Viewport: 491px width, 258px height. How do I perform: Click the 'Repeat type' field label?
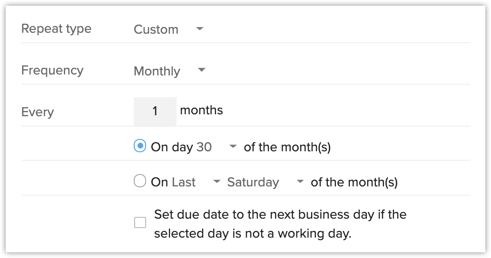56,28
